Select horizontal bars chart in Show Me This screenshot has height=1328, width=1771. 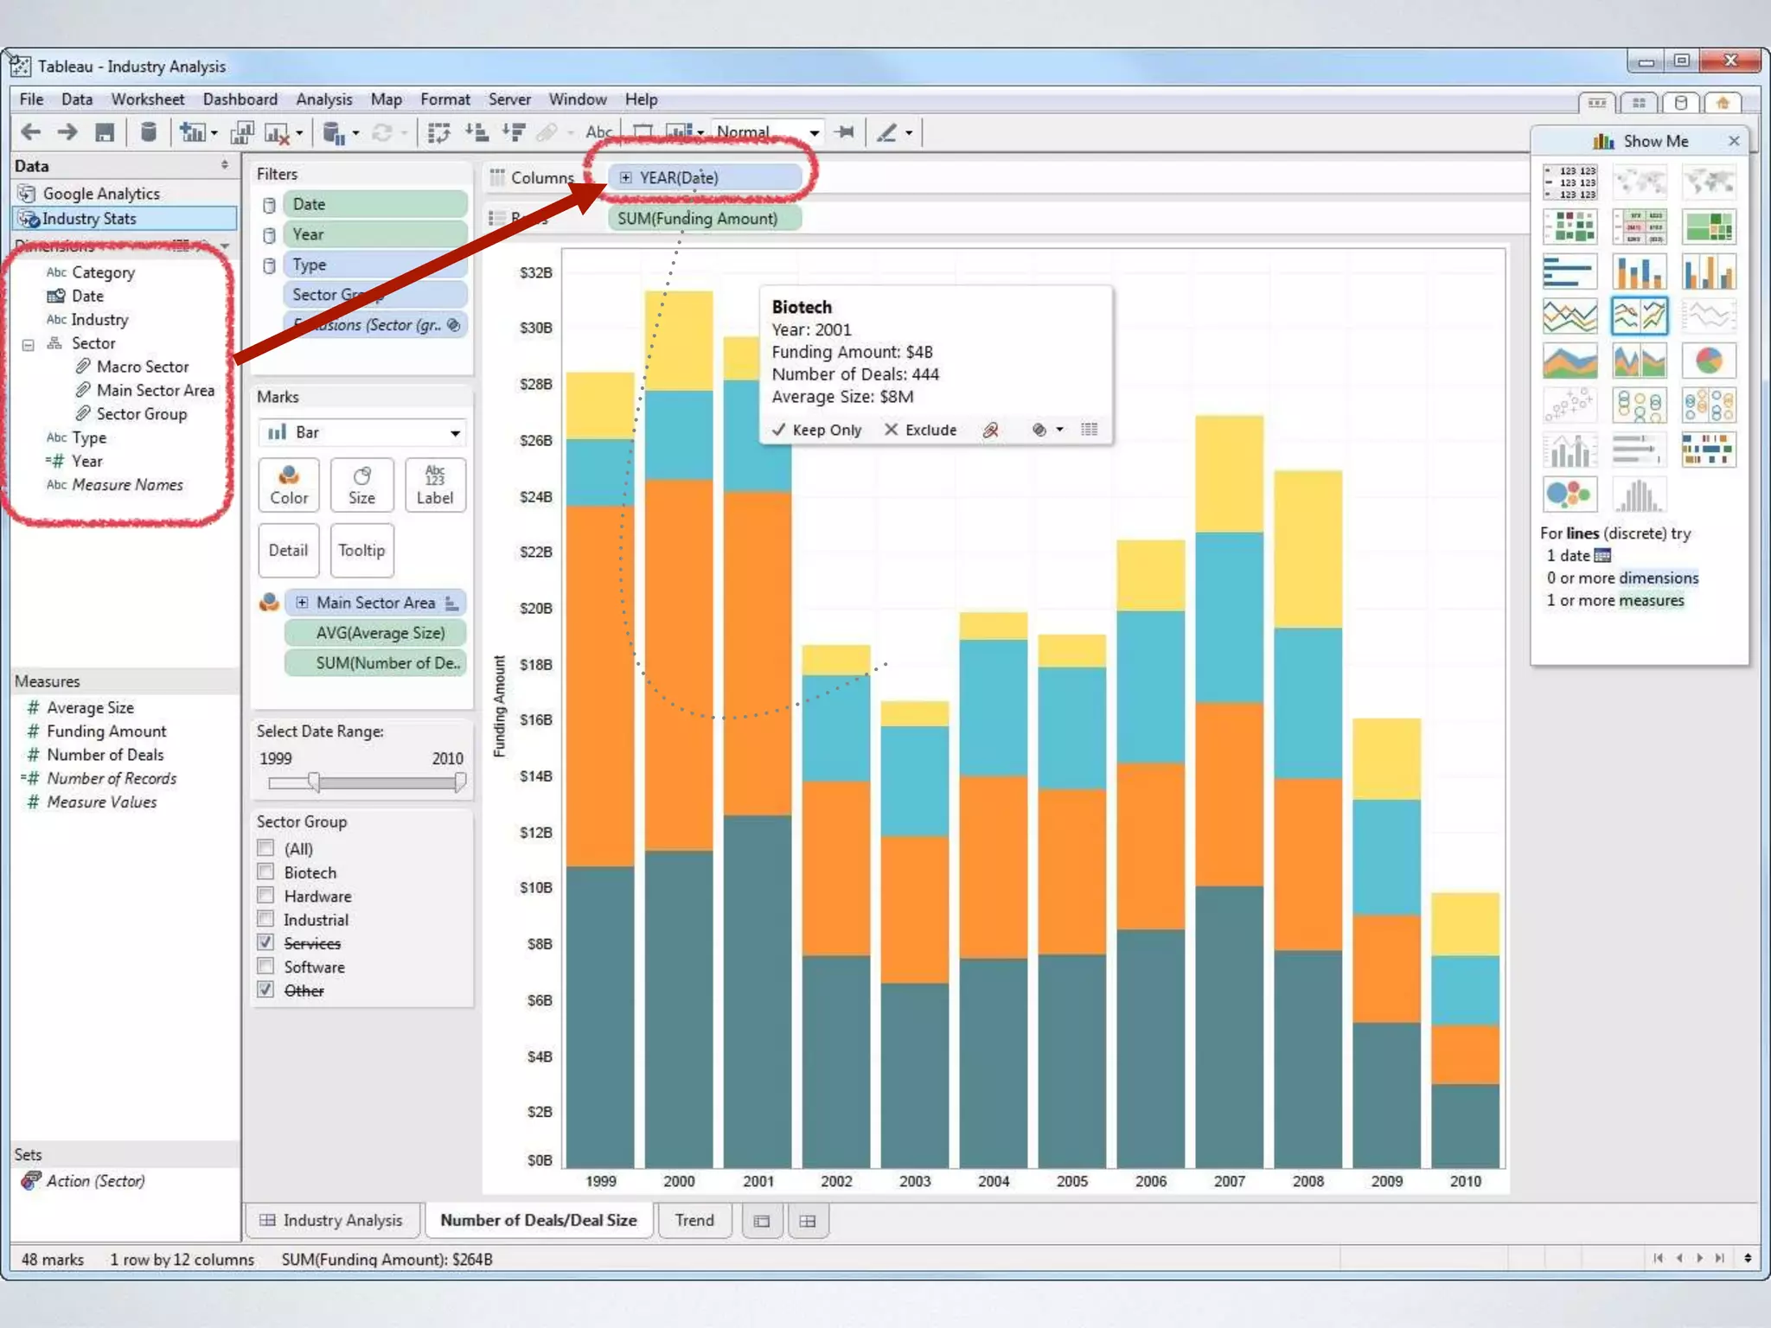point(1569,271)
